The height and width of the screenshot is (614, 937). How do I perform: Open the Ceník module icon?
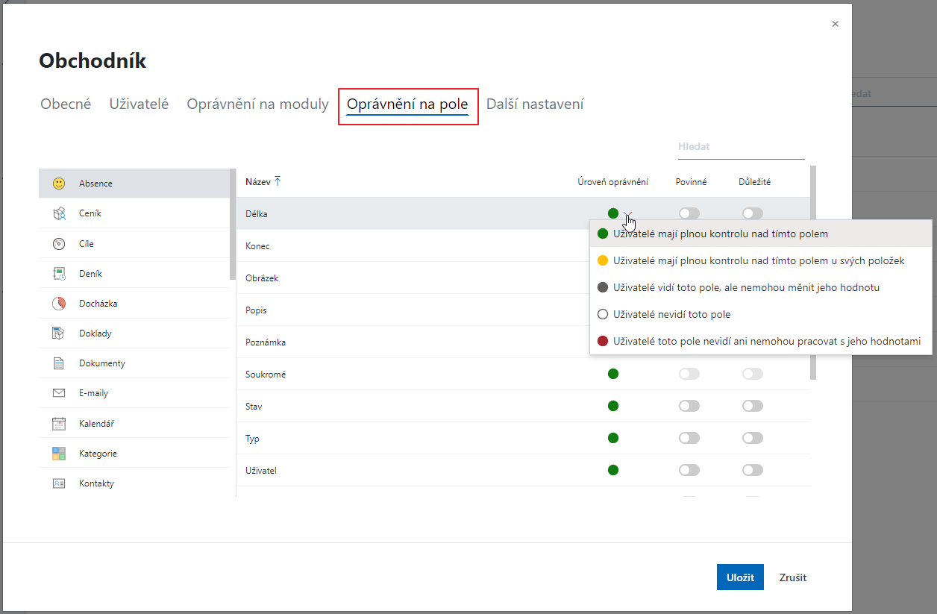59,213
